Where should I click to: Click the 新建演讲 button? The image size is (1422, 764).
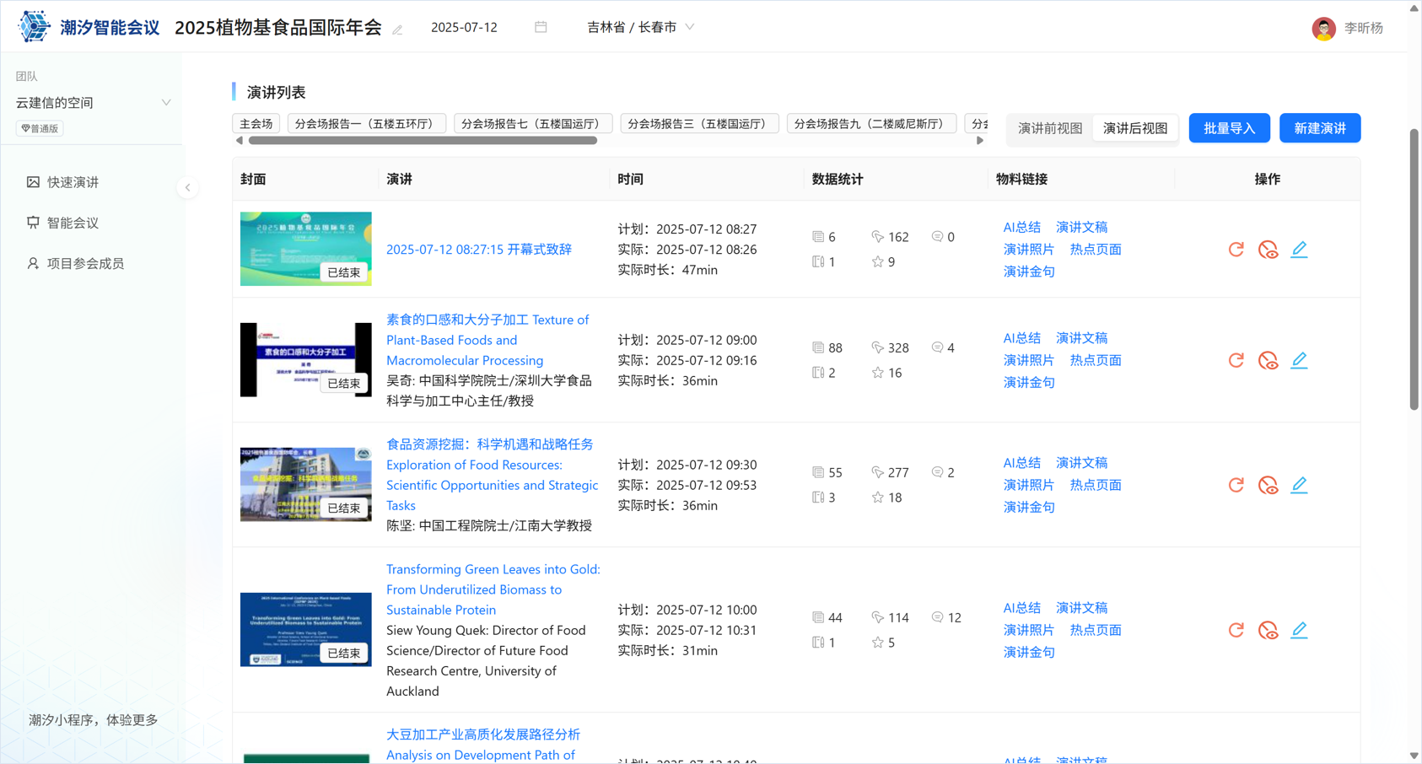(1319, 127)
